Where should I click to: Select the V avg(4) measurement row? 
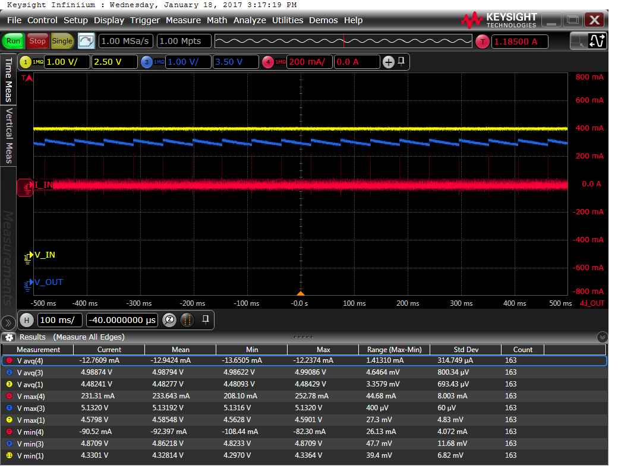[x=304, y=360]
